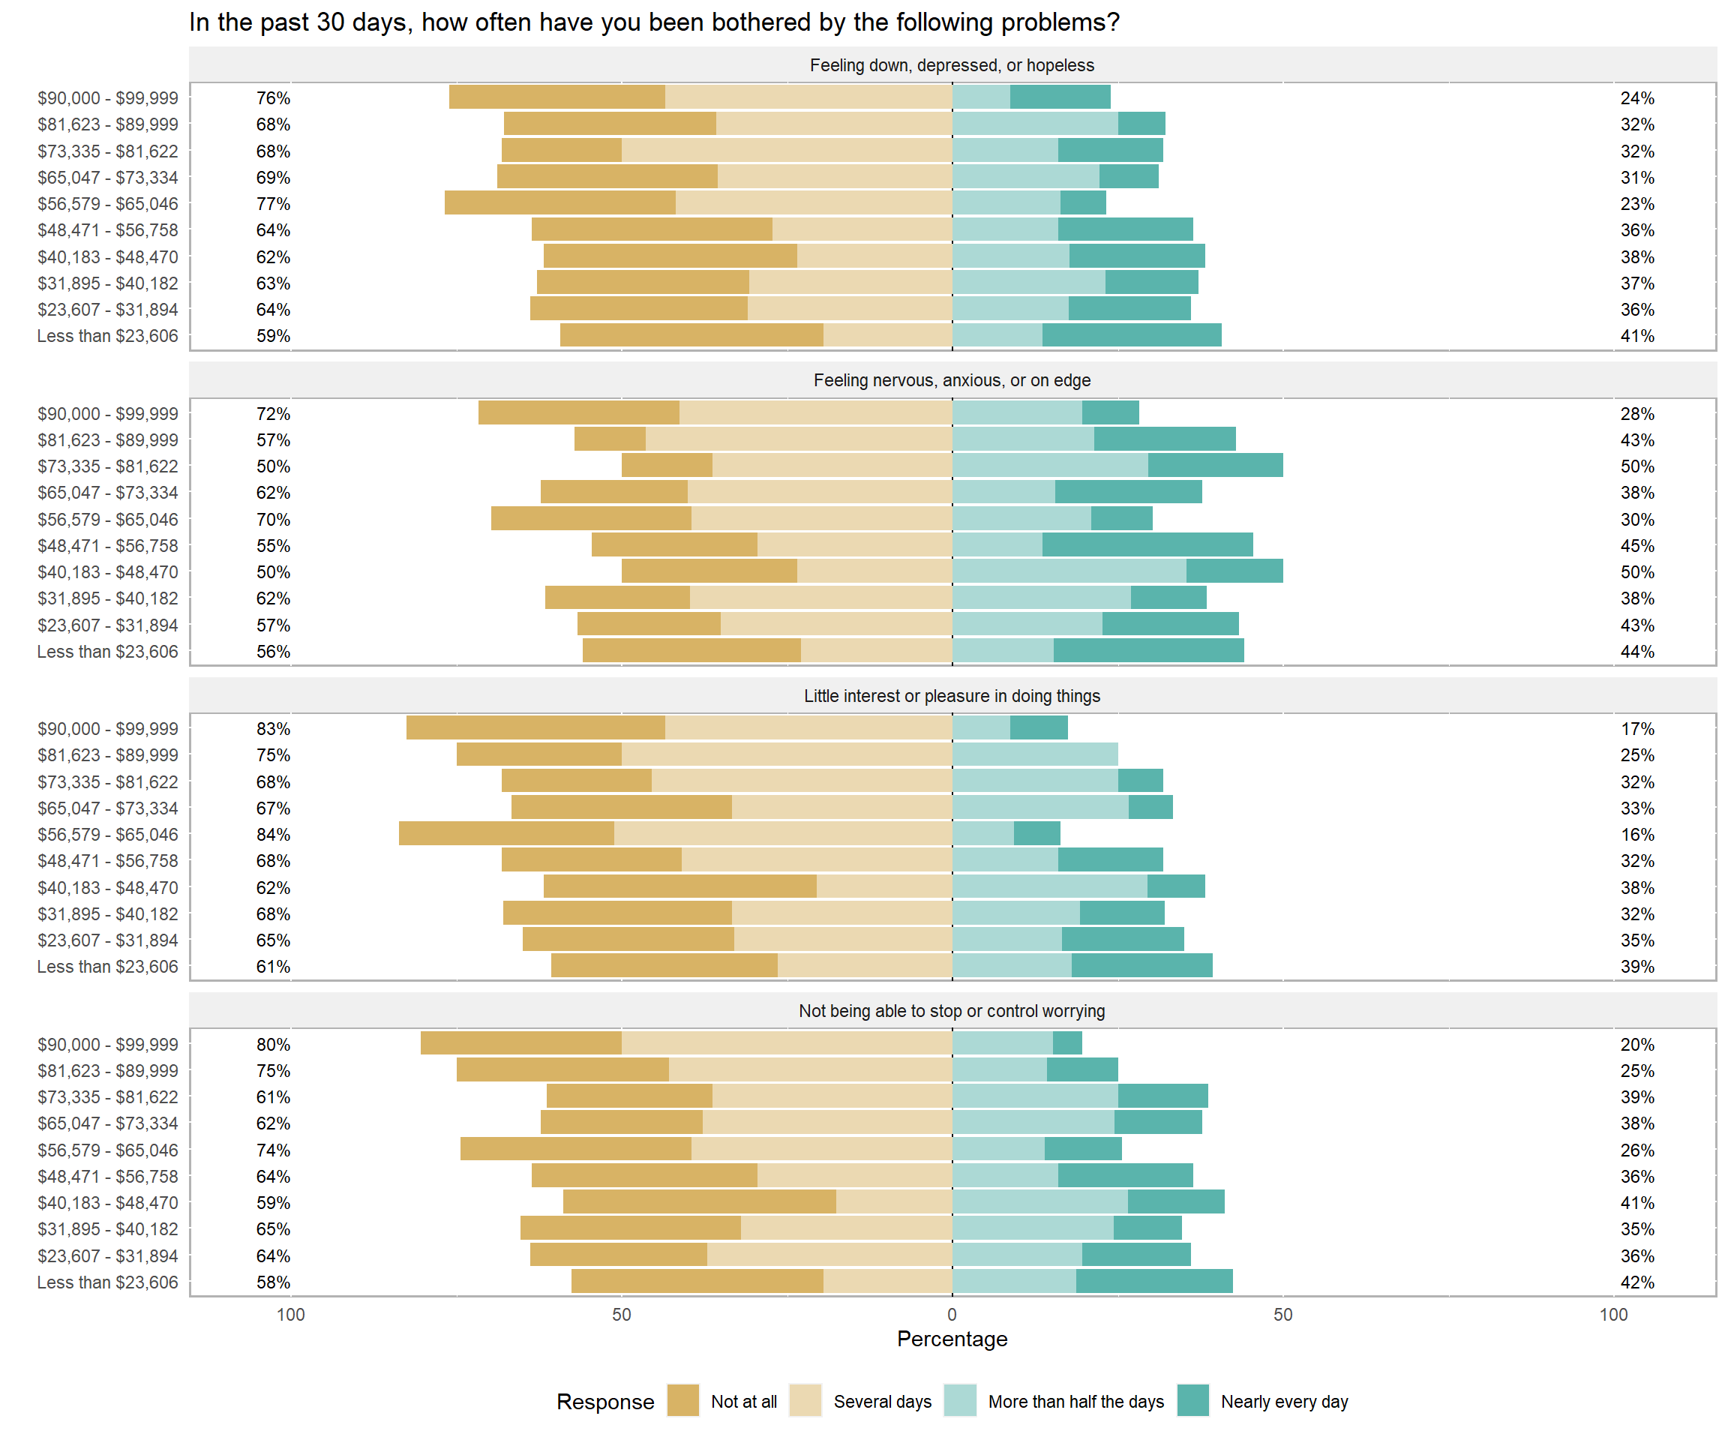Click the "Nearly every day" legend text

tap(1284, 1401)
